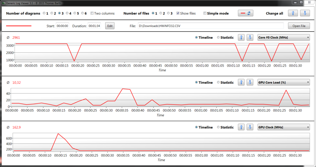316x167 pixels.
Task: Switch Core #0 Clock diagram to Statistic
Action: point(218,38)
